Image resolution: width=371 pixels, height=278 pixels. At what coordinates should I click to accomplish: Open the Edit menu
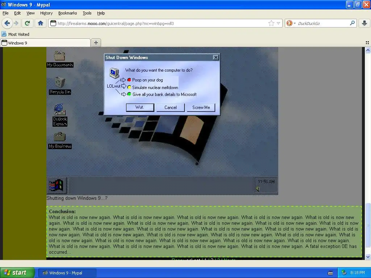pos(17,13)
